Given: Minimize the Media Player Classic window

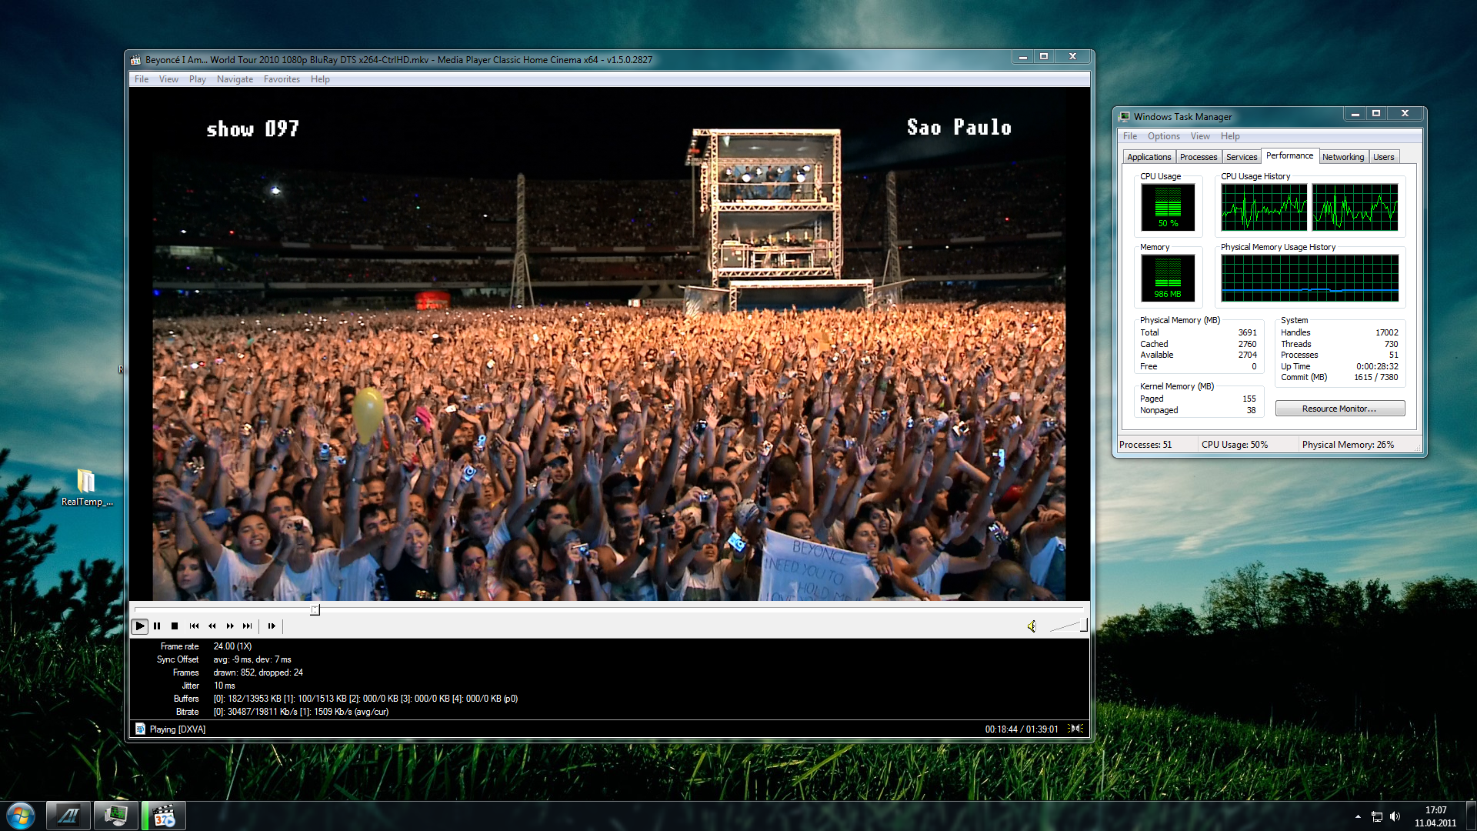Looking at the screenshot, I should [1022, 57].
